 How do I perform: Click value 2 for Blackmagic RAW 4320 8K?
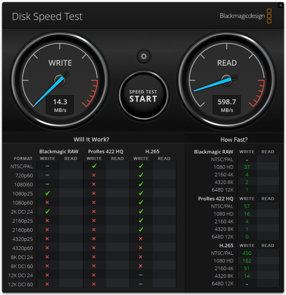247,182
